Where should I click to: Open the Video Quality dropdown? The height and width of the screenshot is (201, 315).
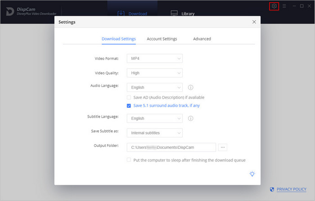pos(154,73)
